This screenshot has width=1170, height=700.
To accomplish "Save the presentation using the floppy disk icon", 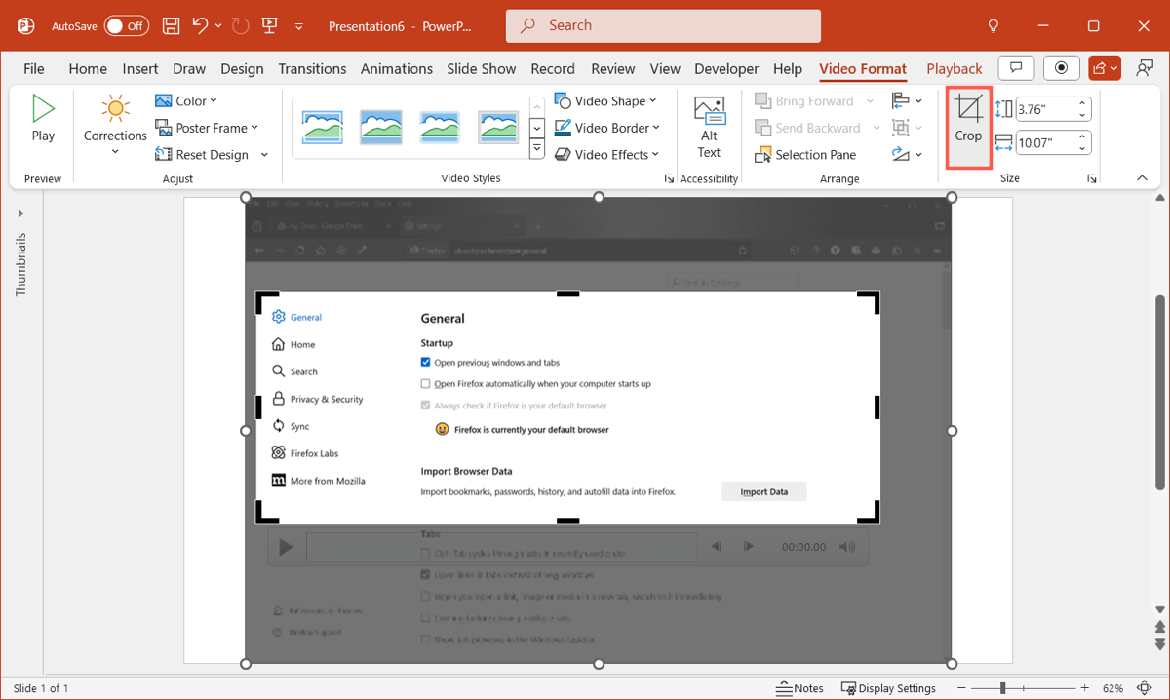I will 172,26.
